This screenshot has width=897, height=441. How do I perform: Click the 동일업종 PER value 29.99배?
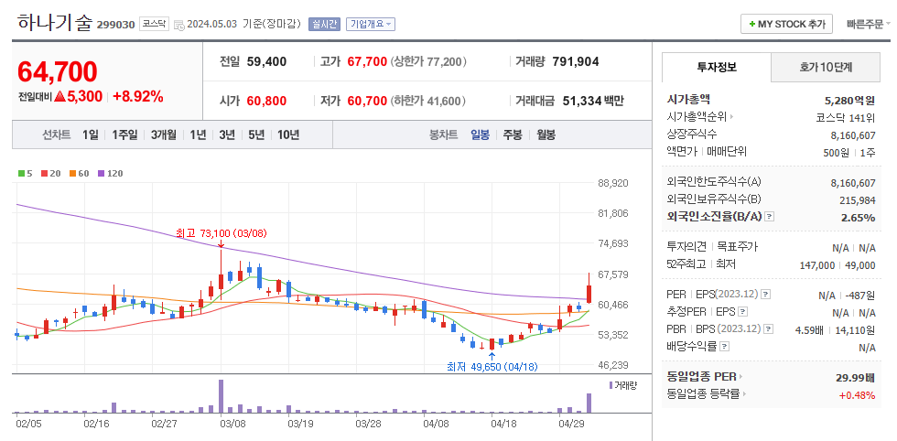pos(855,378)
